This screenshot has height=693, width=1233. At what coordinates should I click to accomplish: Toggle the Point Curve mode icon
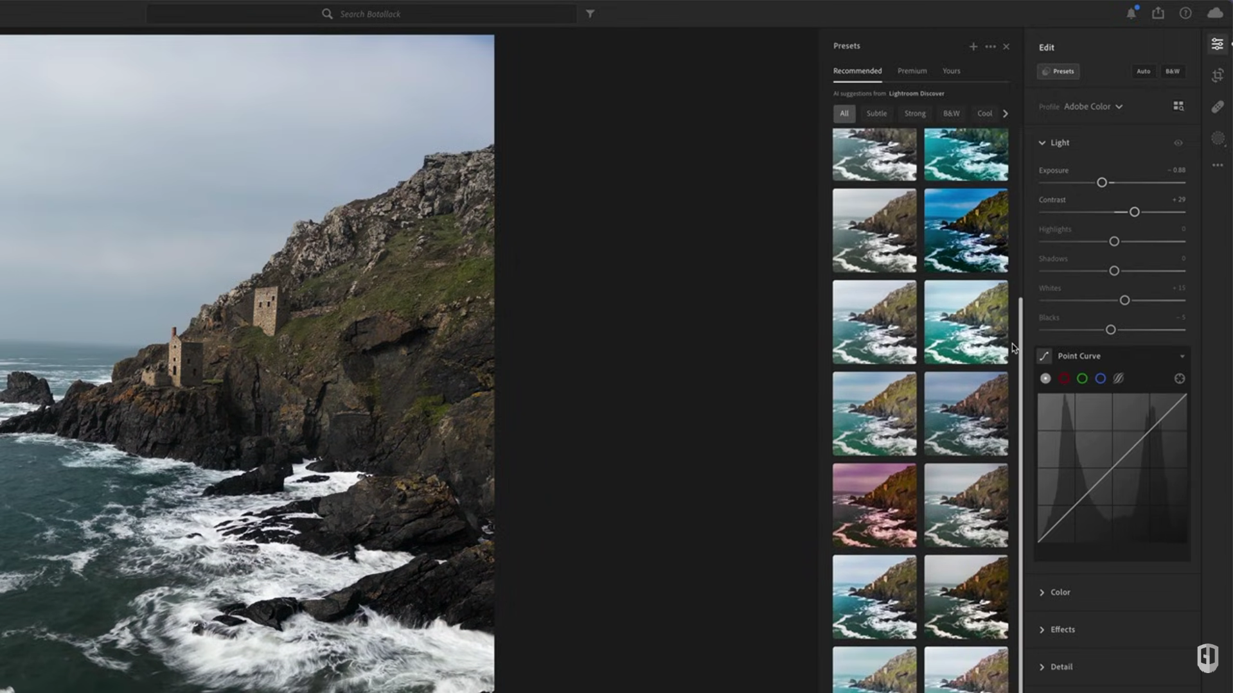(1044, 356)
